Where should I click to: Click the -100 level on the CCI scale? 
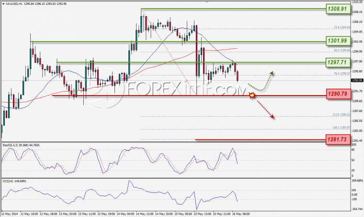tap(354, 199)
